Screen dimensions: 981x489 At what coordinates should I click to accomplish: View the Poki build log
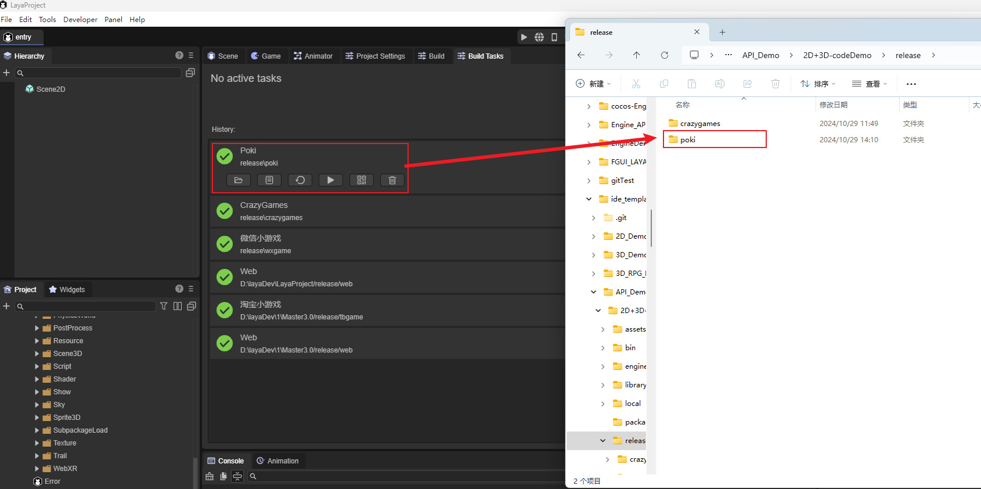(269, 180)
